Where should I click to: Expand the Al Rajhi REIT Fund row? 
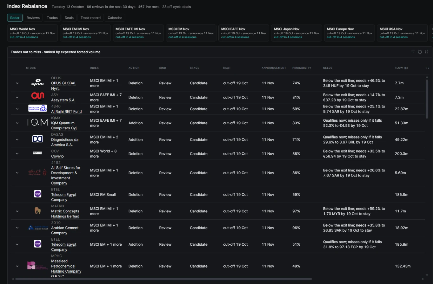(x=17, y=109)
